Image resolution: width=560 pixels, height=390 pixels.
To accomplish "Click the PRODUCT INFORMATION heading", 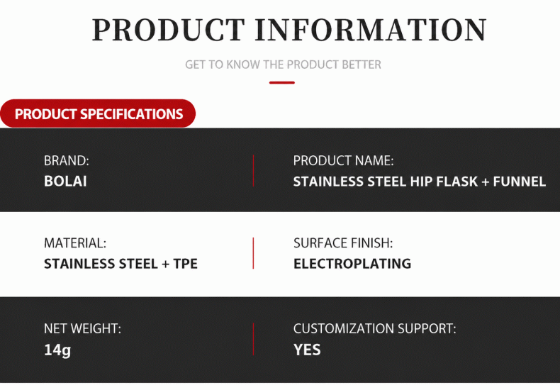I will (289, 30).
